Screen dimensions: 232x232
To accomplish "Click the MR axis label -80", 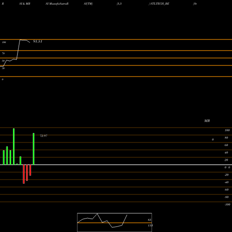I will coord(226,197).
